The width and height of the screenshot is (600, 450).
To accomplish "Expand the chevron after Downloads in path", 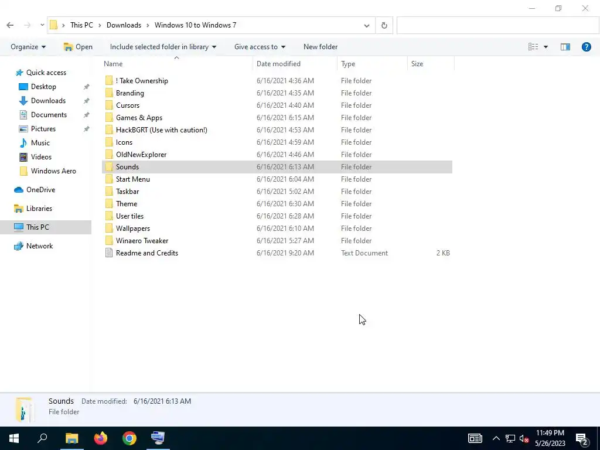I will click(x=148, y=26).
